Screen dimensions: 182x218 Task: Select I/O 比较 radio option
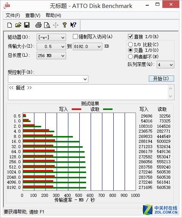point(130,44)
